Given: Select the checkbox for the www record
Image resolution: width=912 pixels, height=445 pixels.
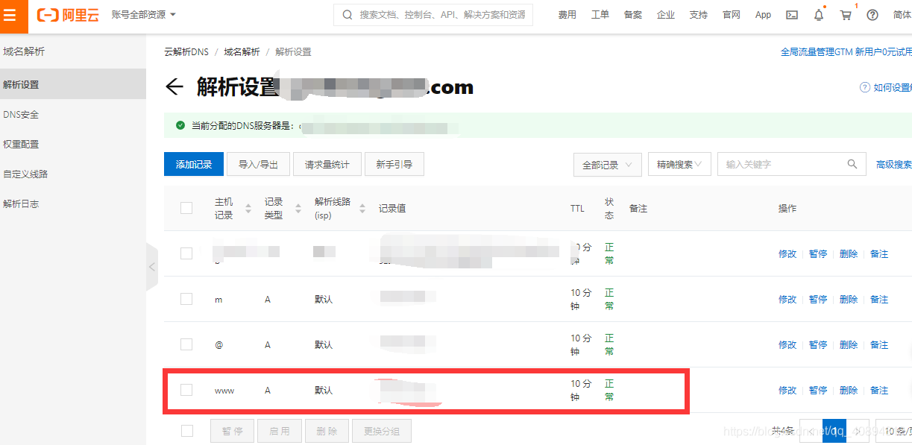Looking at the screenshot, I should pos(186,390).
